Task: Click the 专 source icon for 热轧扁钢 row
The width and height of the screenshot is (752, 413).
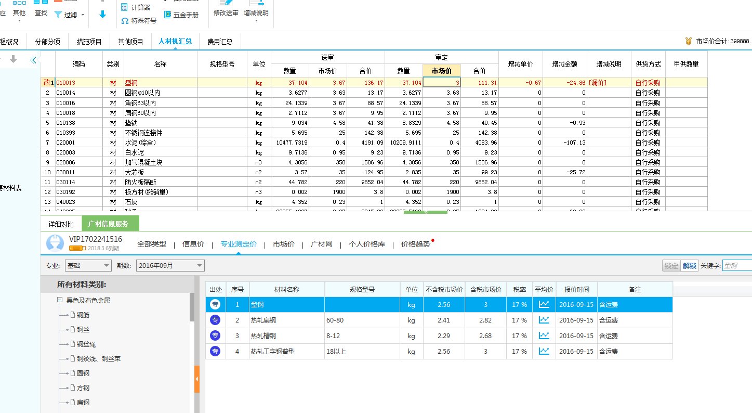Action: 215,320
